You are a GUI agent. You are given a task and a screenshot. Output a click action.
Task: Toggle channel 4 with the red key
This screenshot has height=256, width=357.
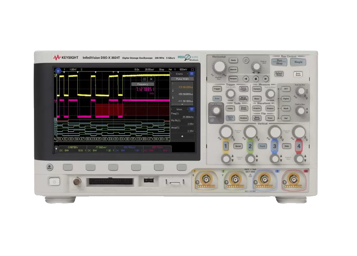(299, 146)
